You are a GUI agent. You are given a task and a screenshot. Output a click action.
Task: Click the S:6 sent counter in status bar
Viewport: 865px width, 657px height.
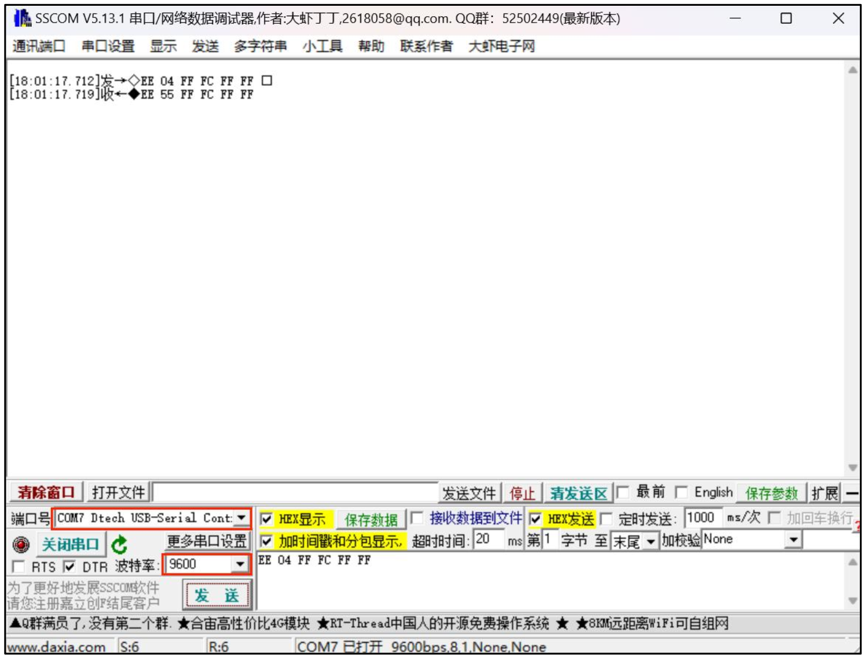pos(130,647)
